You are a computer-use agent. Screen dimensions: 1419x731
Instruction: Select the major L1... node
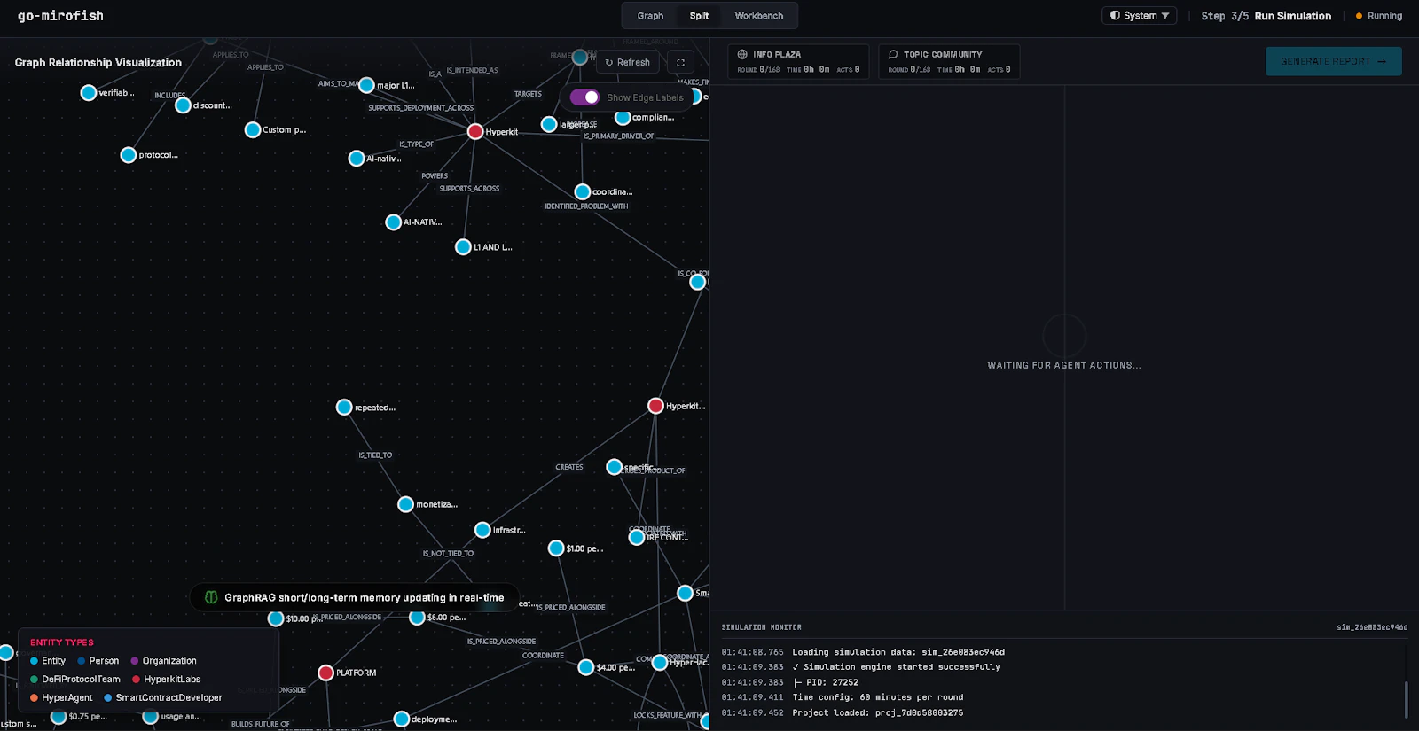366,85
